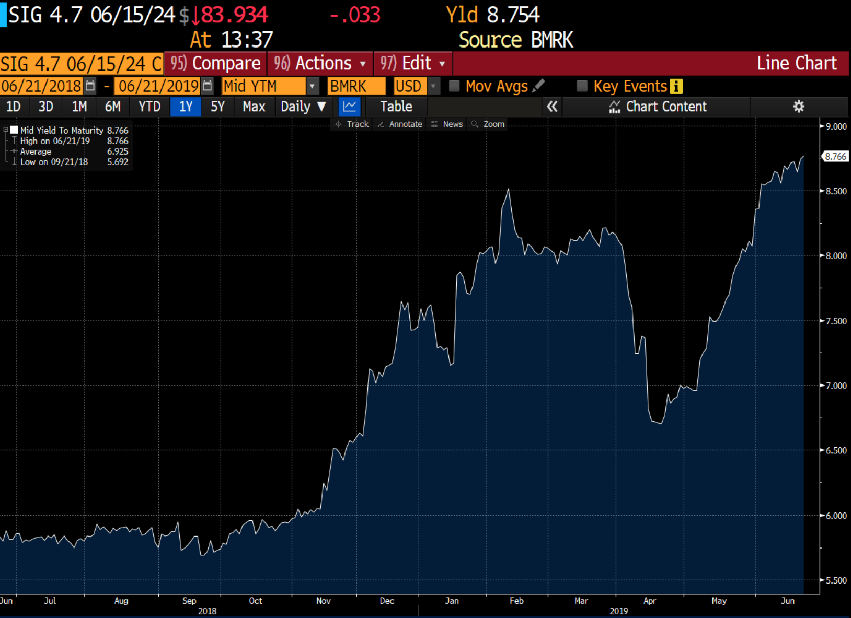851x618 pixels.
Task: Click the USD currency field
Action: 410,86
